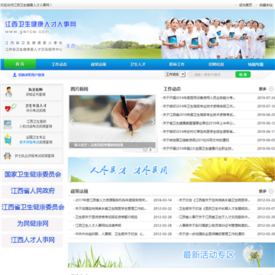Screen dimensions: 275x275
Task: Click the user icon beside 招聘求职用户登录
Action: [x=15, y=75]
